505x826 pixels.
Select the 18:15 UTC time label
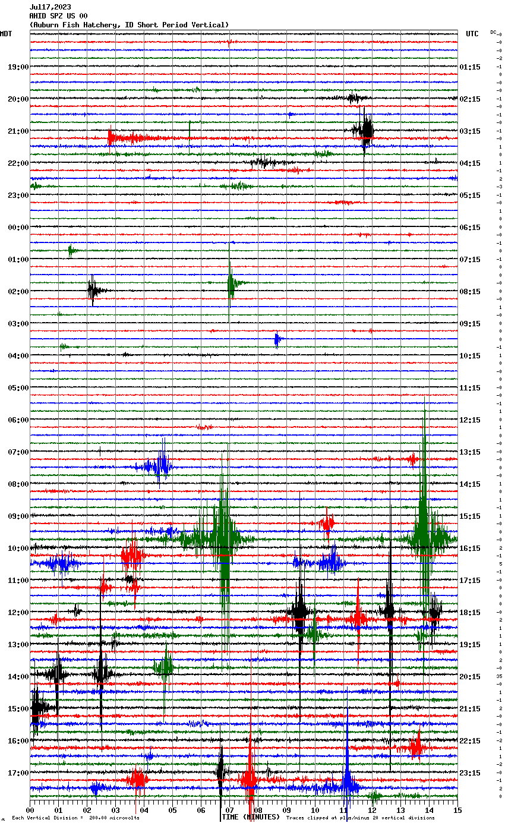pos(470,613)
